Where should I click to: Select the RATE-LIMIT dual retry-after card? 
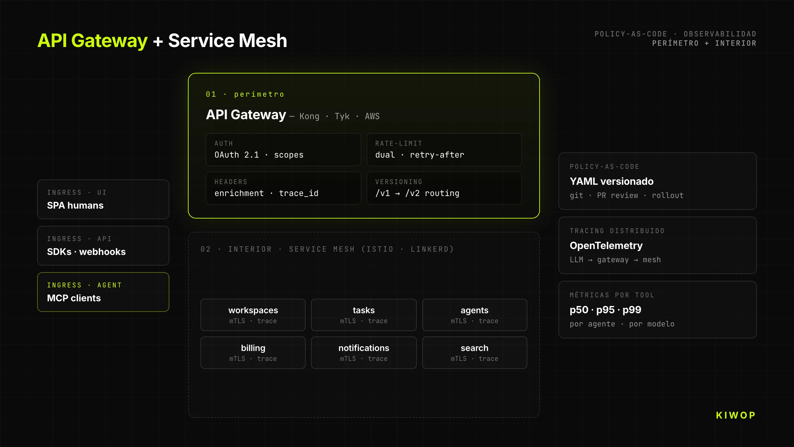444,150
